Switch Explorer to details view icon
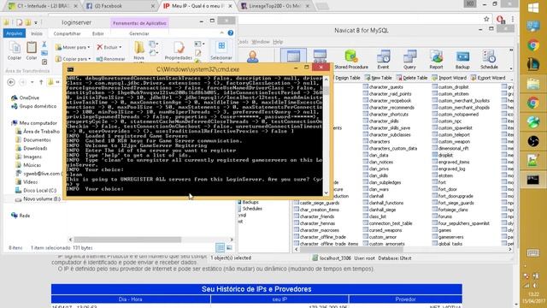The width and height of the screenshot is (547, 308). pyautogui.click(x=220, y=247)
